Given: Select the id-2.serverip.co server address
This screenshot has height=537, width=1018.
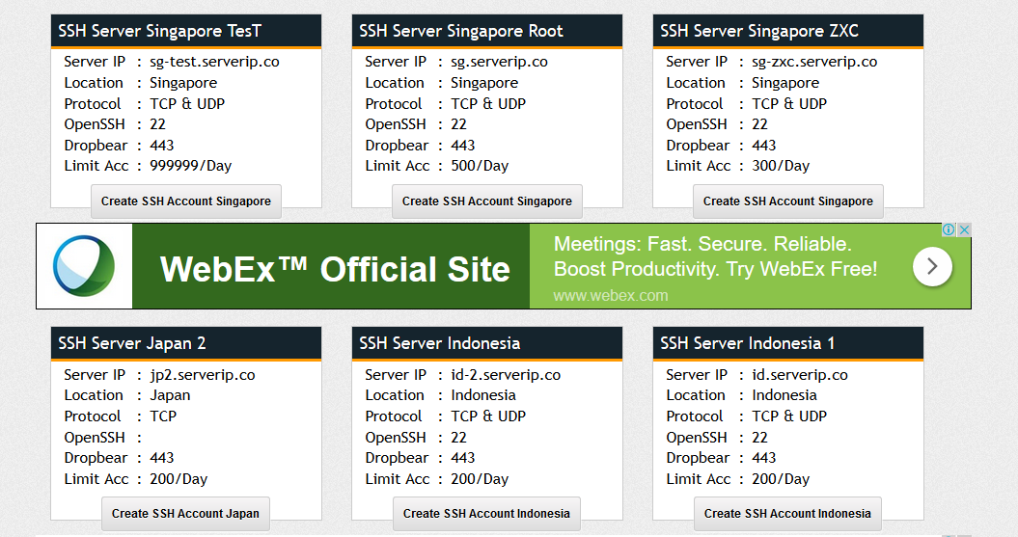Looking at the screenshot, I should tap(506, 375).
